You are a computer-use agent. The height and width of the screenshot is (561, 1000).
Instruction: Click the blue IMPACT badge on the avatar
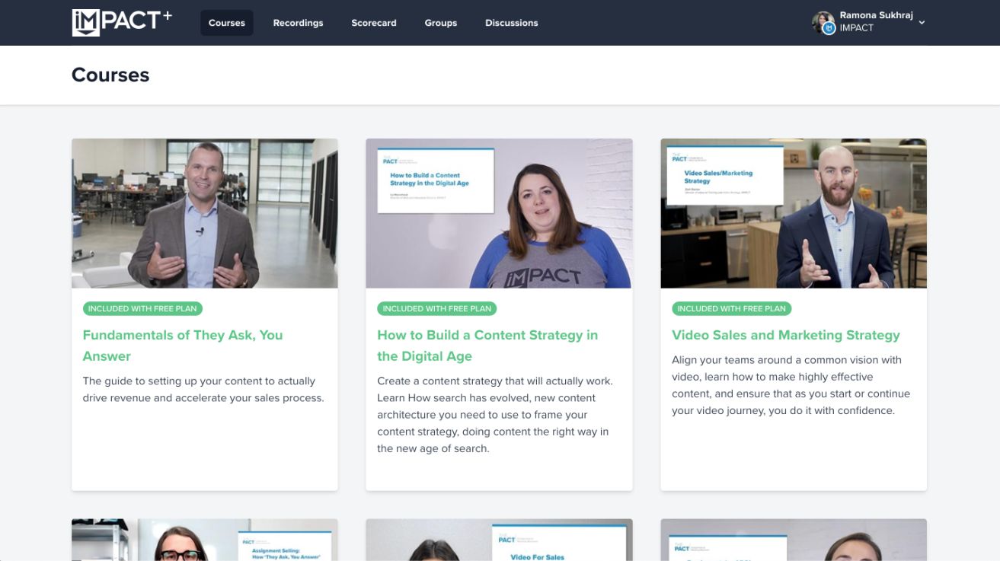[828, 28]
